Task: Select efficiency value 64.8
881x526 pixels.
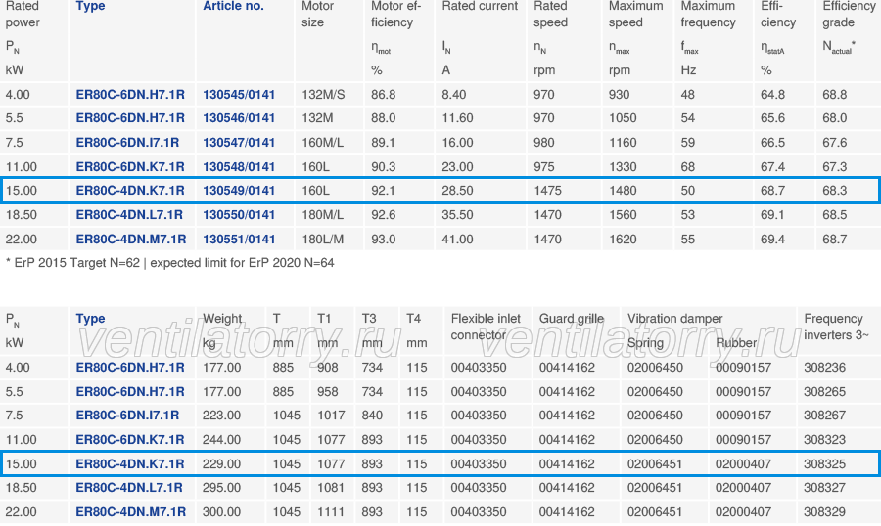Action: [x=772, y=94]
